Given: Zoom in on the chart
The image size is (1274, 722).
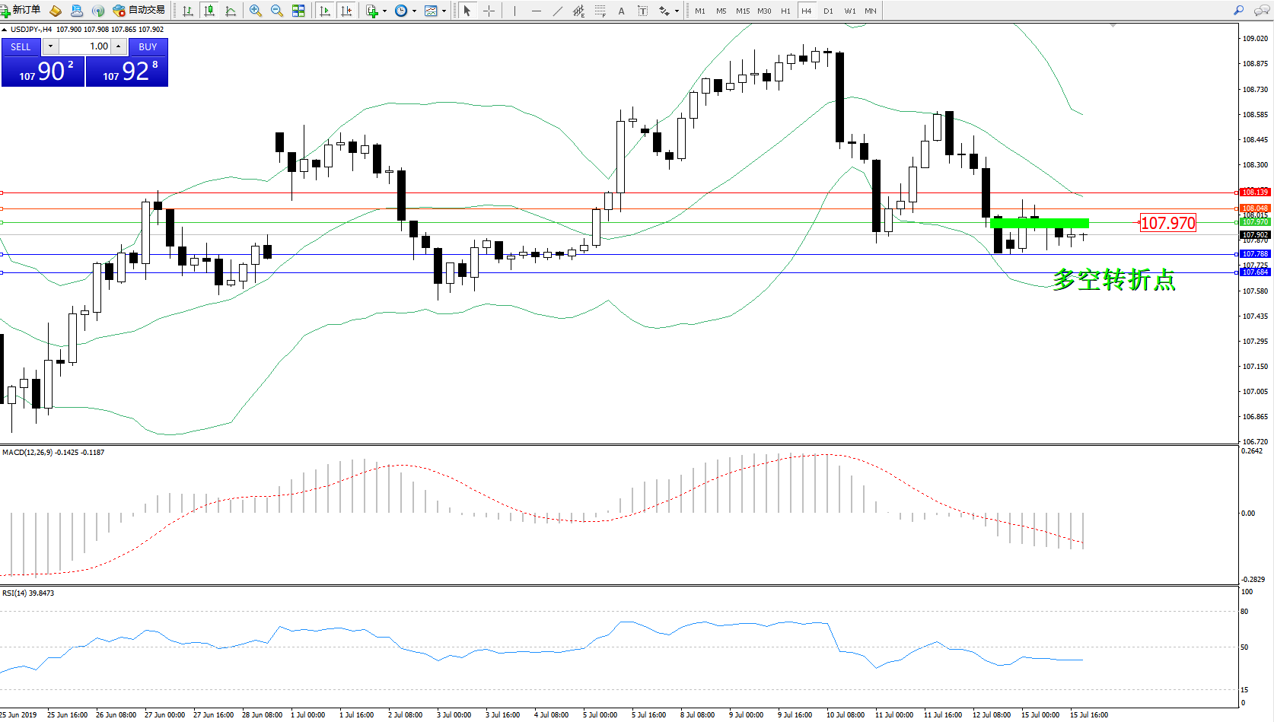Looking at the screenshot, I should [x=256, y=11].
